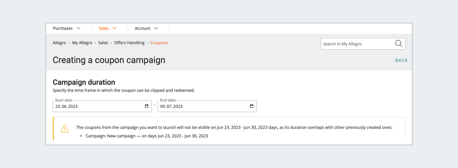Expand the Purchases chevron arrow
The height and width of the screenshot is (168, 458).
point(79,28)
